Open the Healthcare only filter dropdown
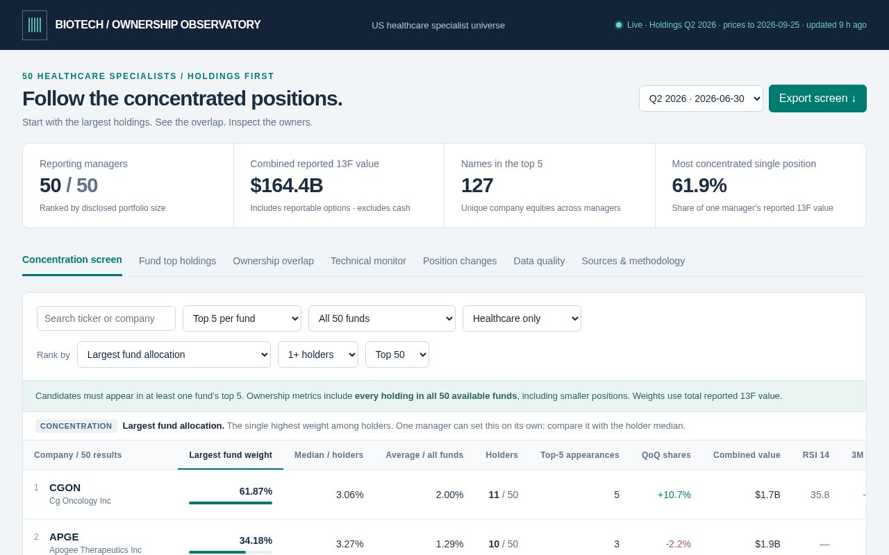889x555 pixels. 522,318
